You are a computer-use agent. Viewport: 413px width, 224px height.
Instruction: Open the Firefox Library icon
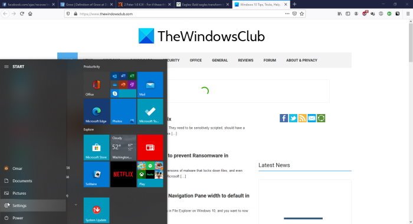tap(340, 14)
